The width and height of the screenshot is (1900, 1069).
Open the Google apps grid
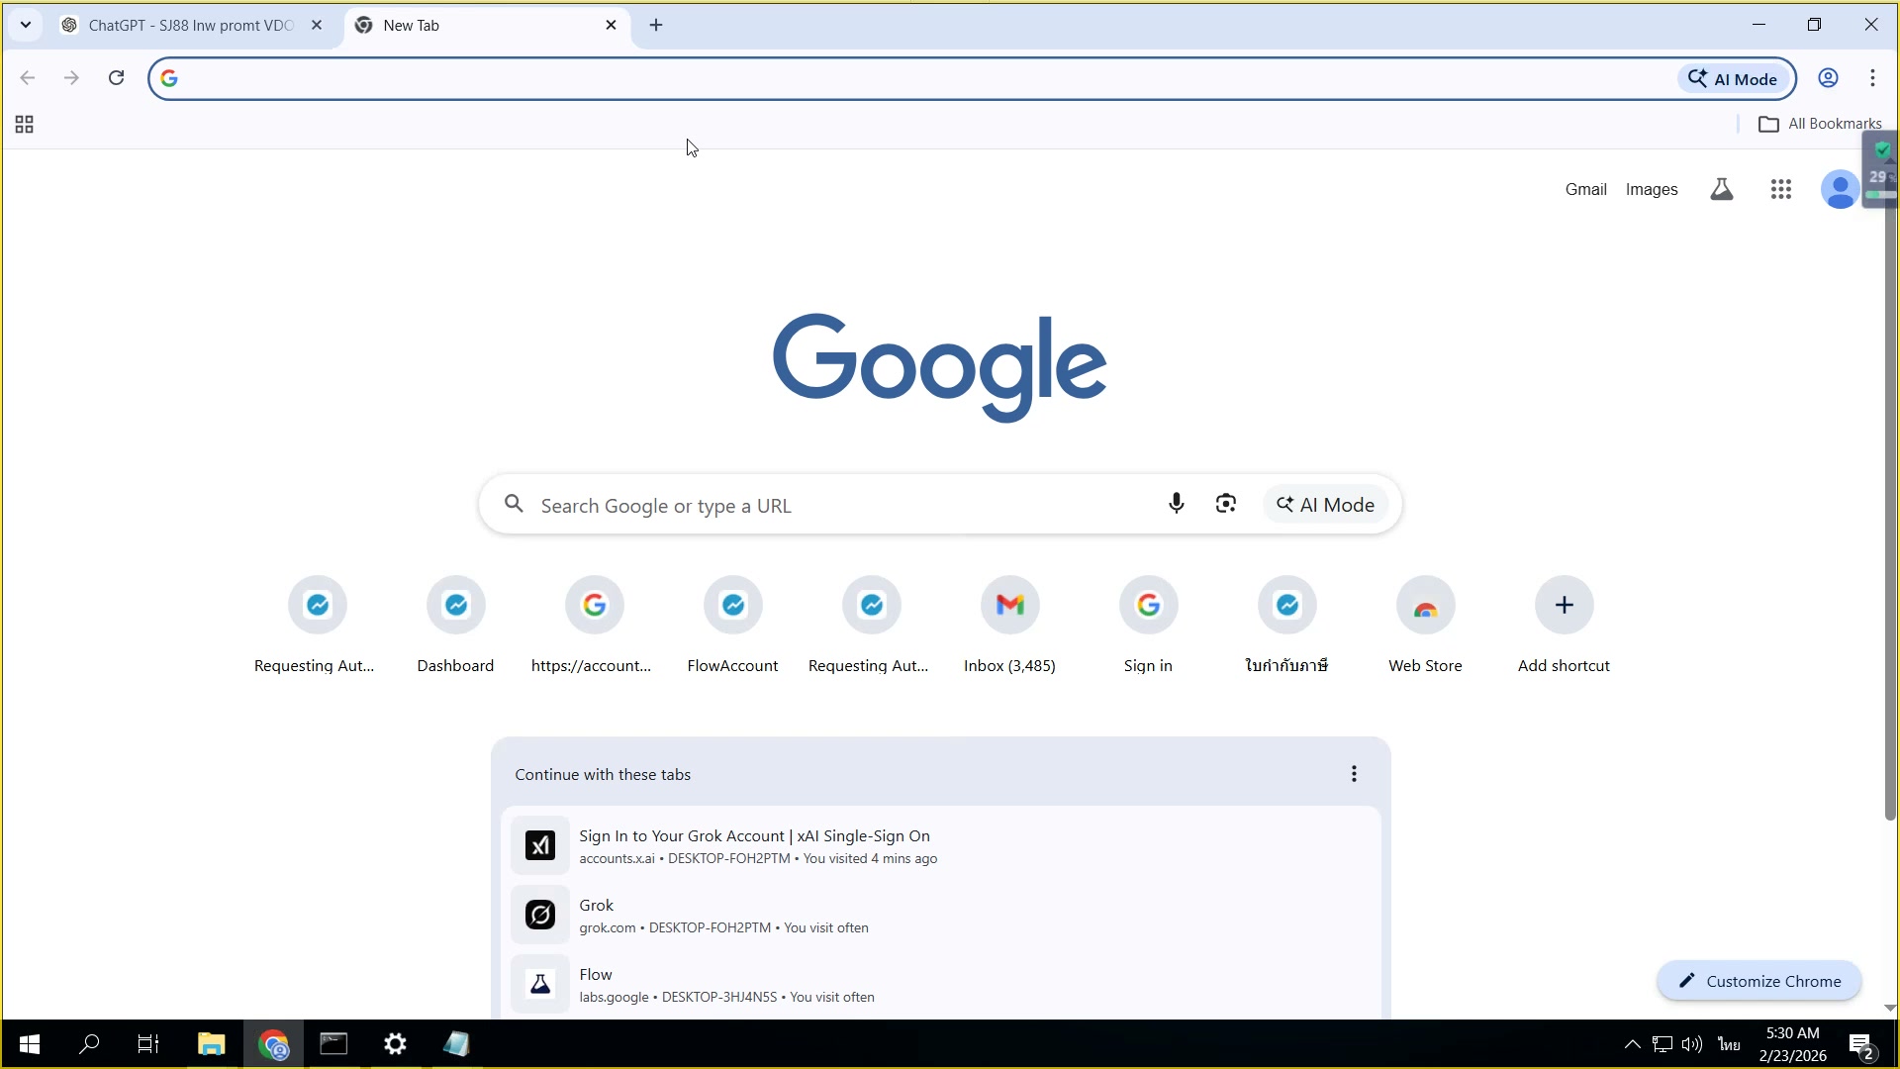[1781, 189]
